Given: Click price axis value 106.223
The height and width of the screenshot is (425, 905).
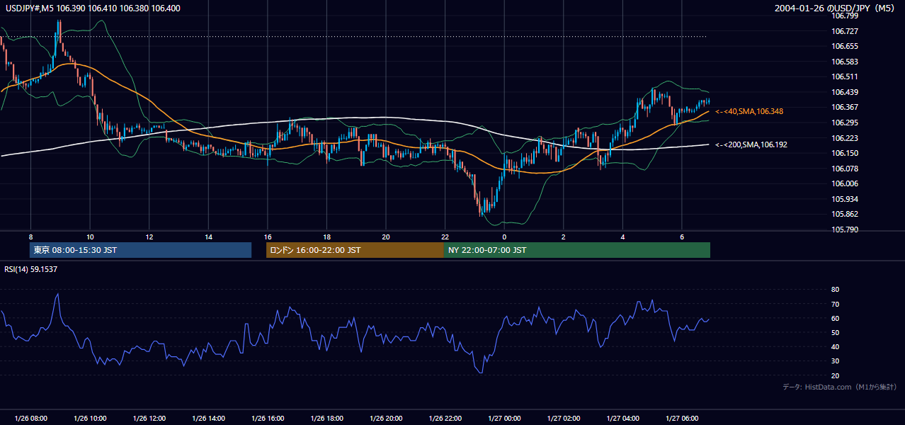Looking at the screenshot, I should pyautogui.click(x=844, y=138).
